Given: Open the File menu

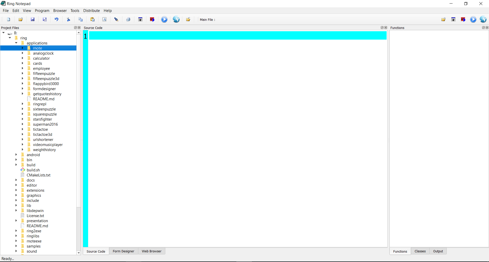Looking at the screenshot, I should [6, 11].
